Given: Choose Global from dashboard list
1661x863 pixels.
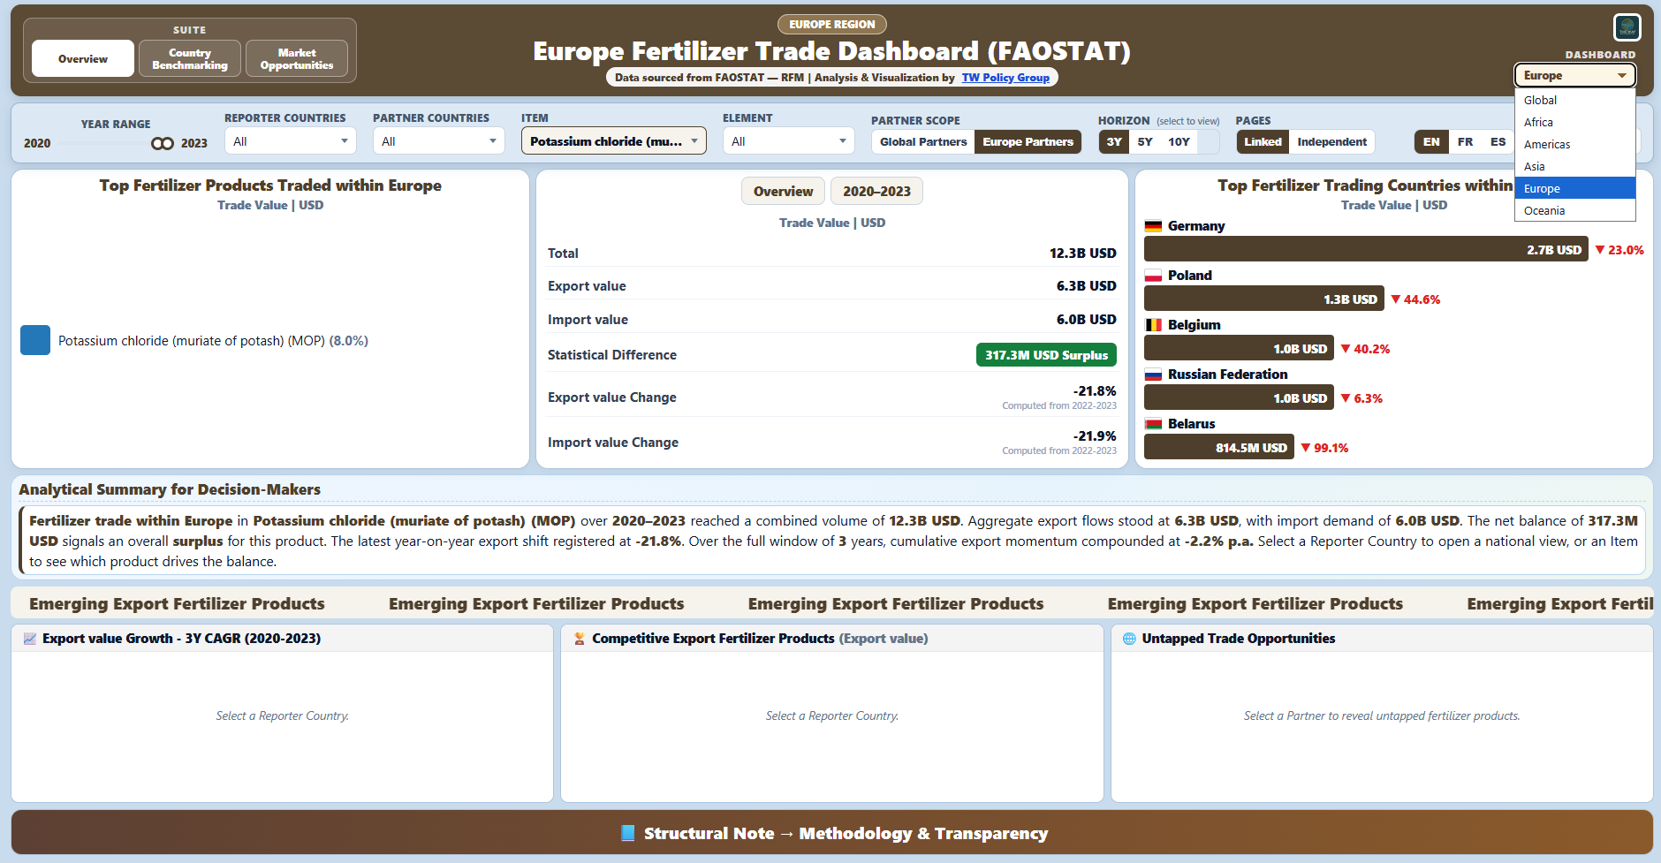Looking at the screenshot, I should (x=1575, y=100).
